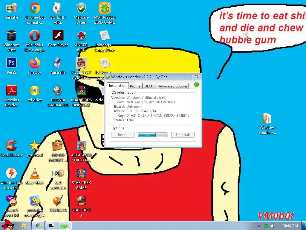Image resolution: width=306 pixels, height=230 pixels.
Task: Select the 'BOSNIA SIMULATOR' minesweeper icon
Action: tap(58, 96)
